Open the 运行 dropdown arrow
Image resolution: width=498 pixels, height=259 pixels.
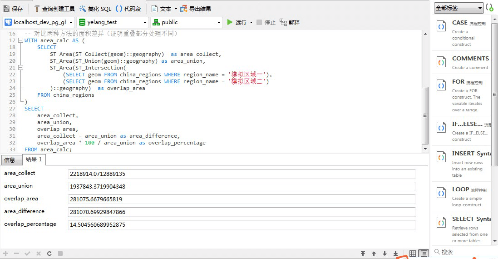coord(251,23)
